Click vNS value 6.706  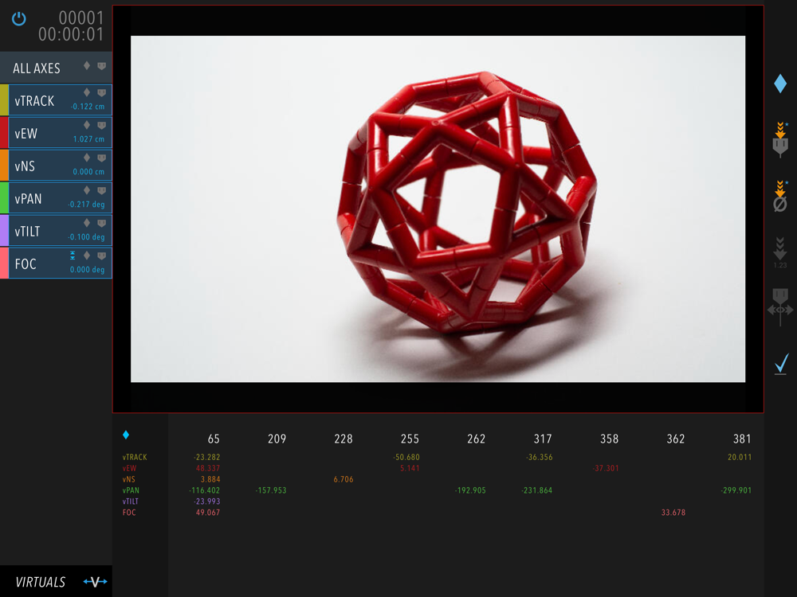pyautogui.click(x=344, y=479)
